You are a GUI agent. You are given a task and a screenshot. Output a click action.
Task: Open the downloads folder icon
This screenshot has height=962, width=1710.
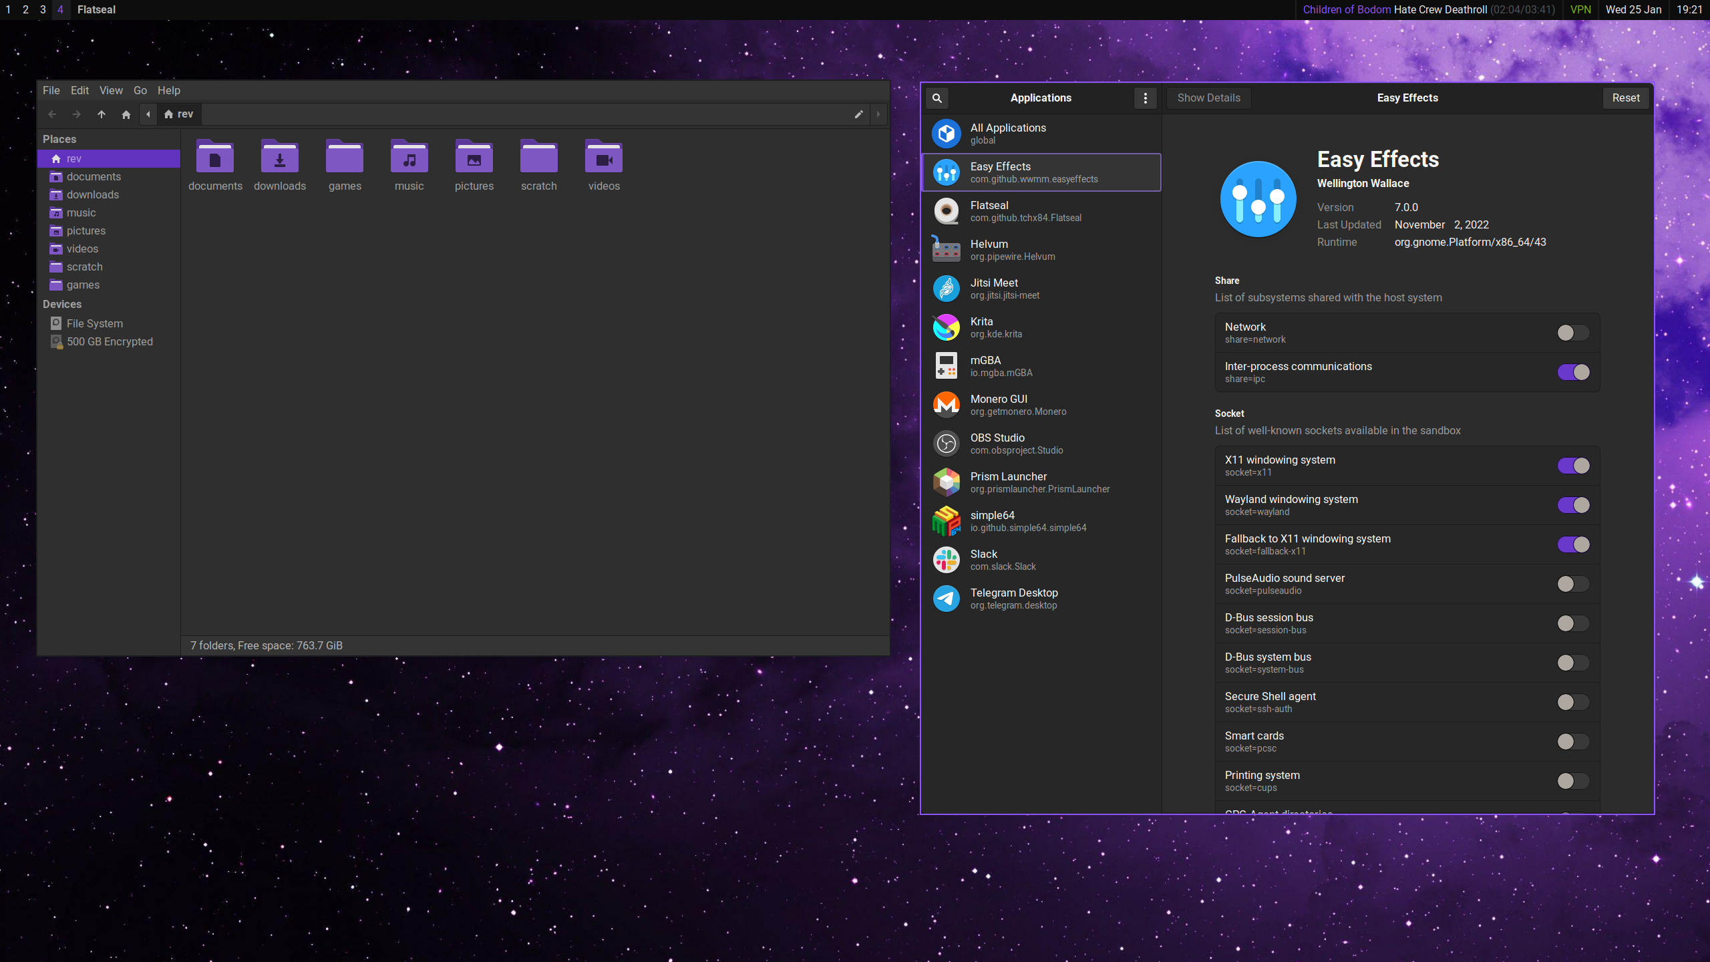point(280,158)
